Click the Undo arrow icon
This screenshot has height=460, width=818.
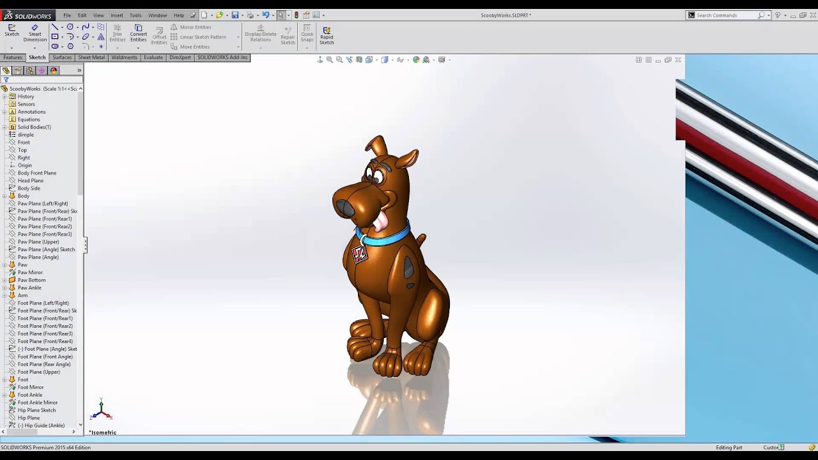click(266, 15)
